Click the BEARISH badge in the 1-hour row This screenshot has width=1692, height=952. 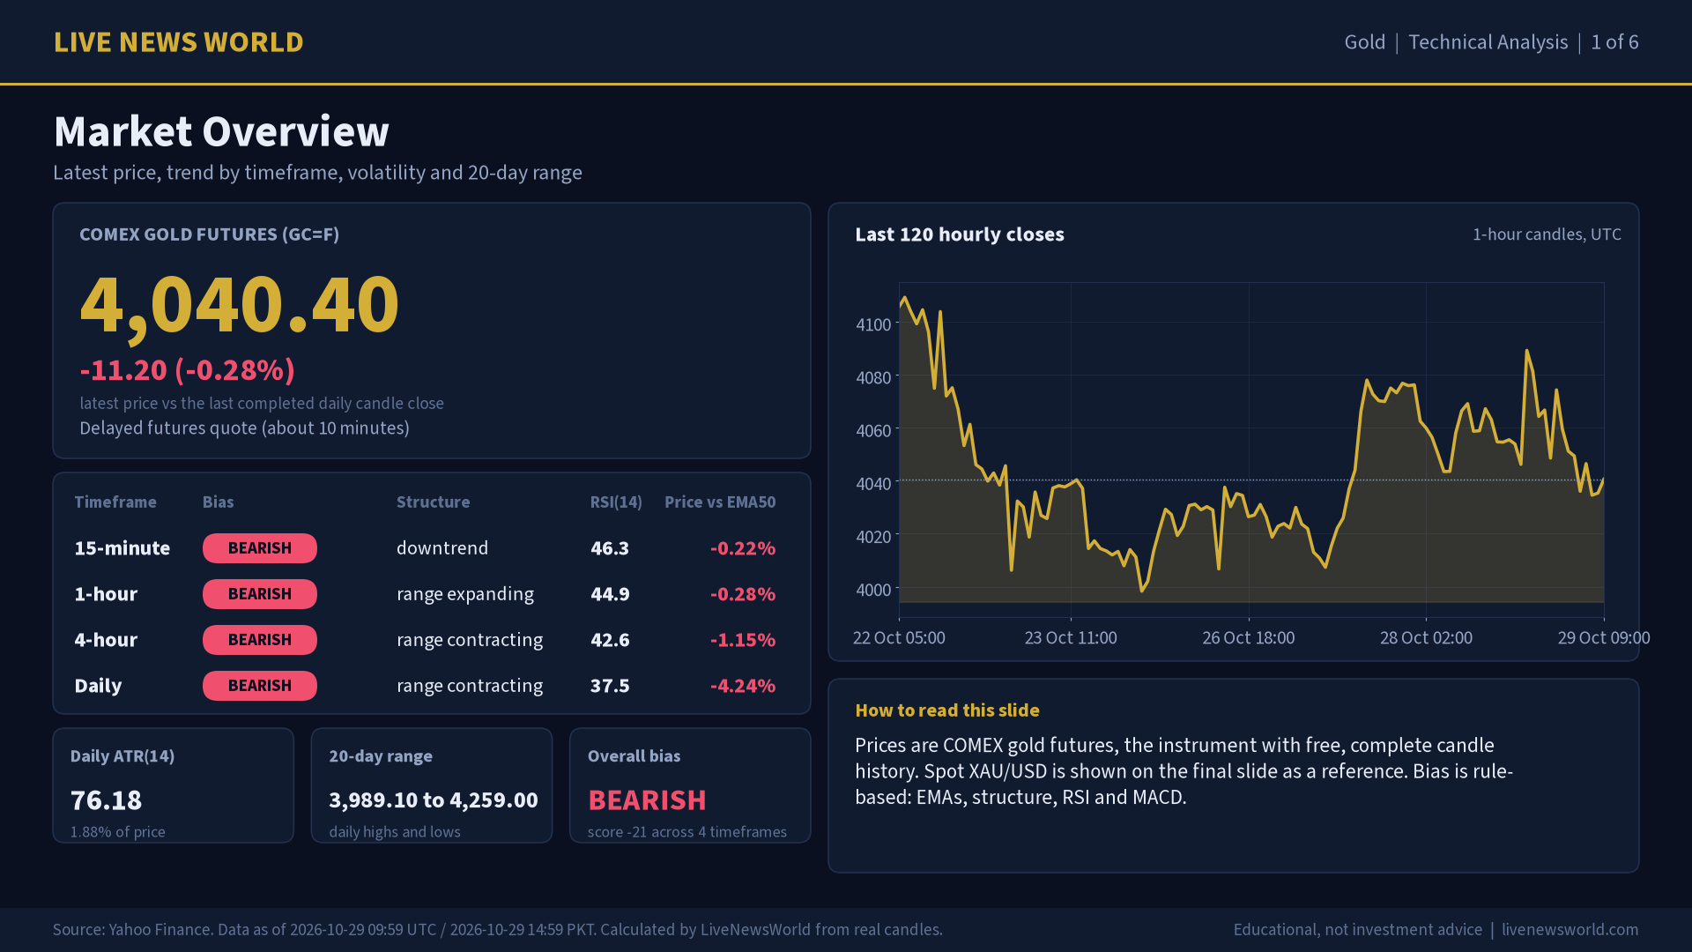[260, 594]
